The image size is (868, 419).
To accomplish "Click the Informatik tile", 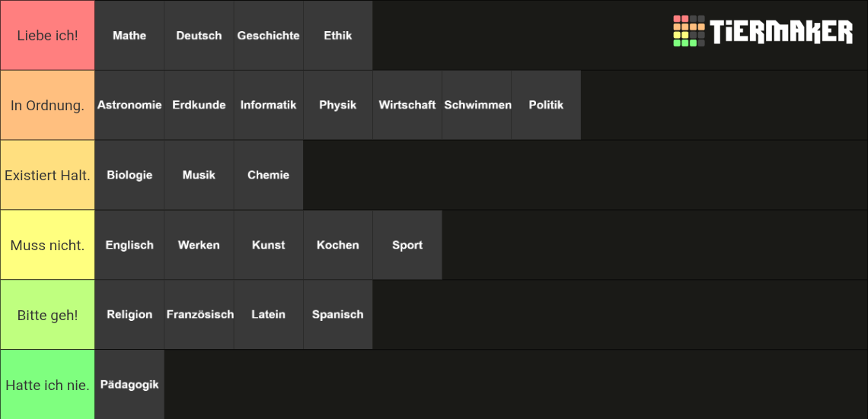I will 269,105.
